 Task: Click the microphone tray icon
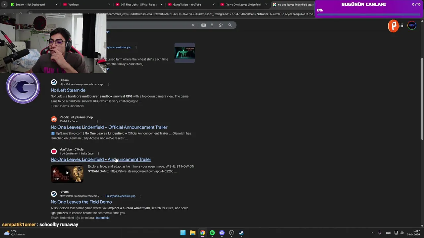[380, 233]
